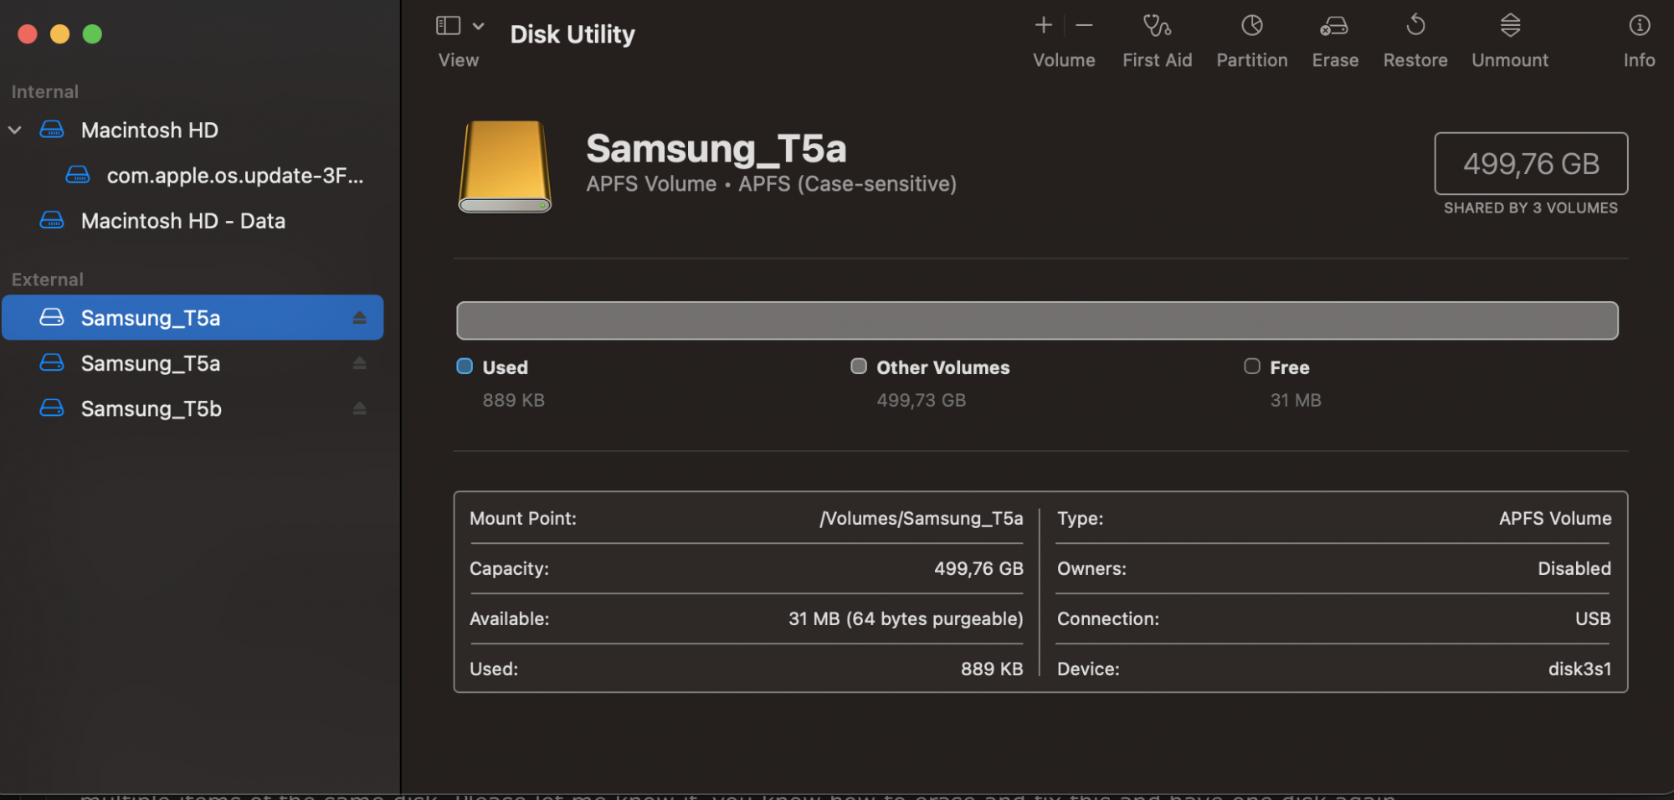Show Info for the selected volume
The image size is (1674, 800).
coord(1639,27)
